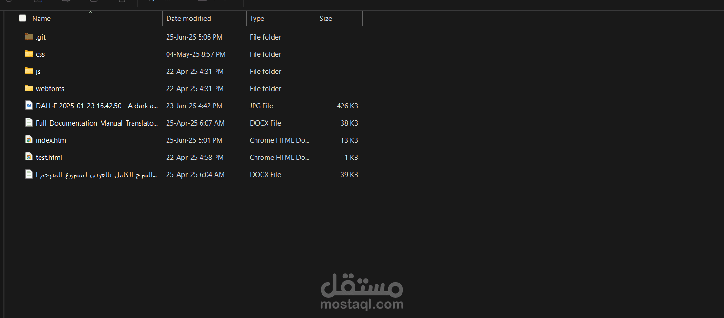Screen dimensions: 724x318
Task: Click the date 25-Jun-25 5:06 PM
Action: tap(194, 37)
